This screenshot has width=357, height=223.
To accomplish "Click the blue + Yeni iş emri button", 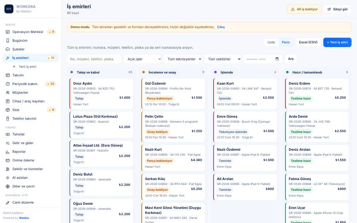I will pos(337,42).
